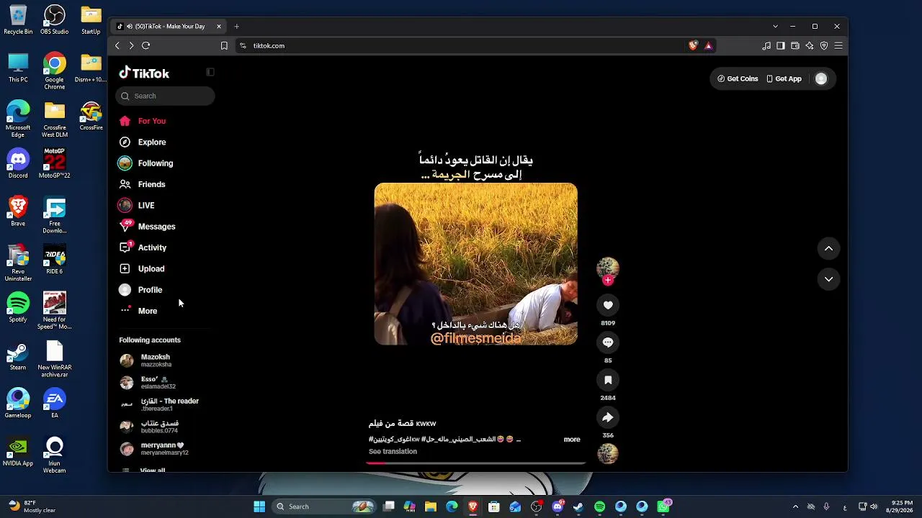Open a new browser tab
Viewport: 922px width, 518px height.
click(236, 27)
